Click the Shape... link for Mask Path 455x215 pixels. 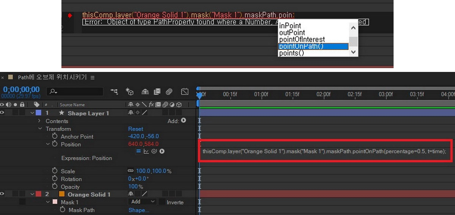139,210
